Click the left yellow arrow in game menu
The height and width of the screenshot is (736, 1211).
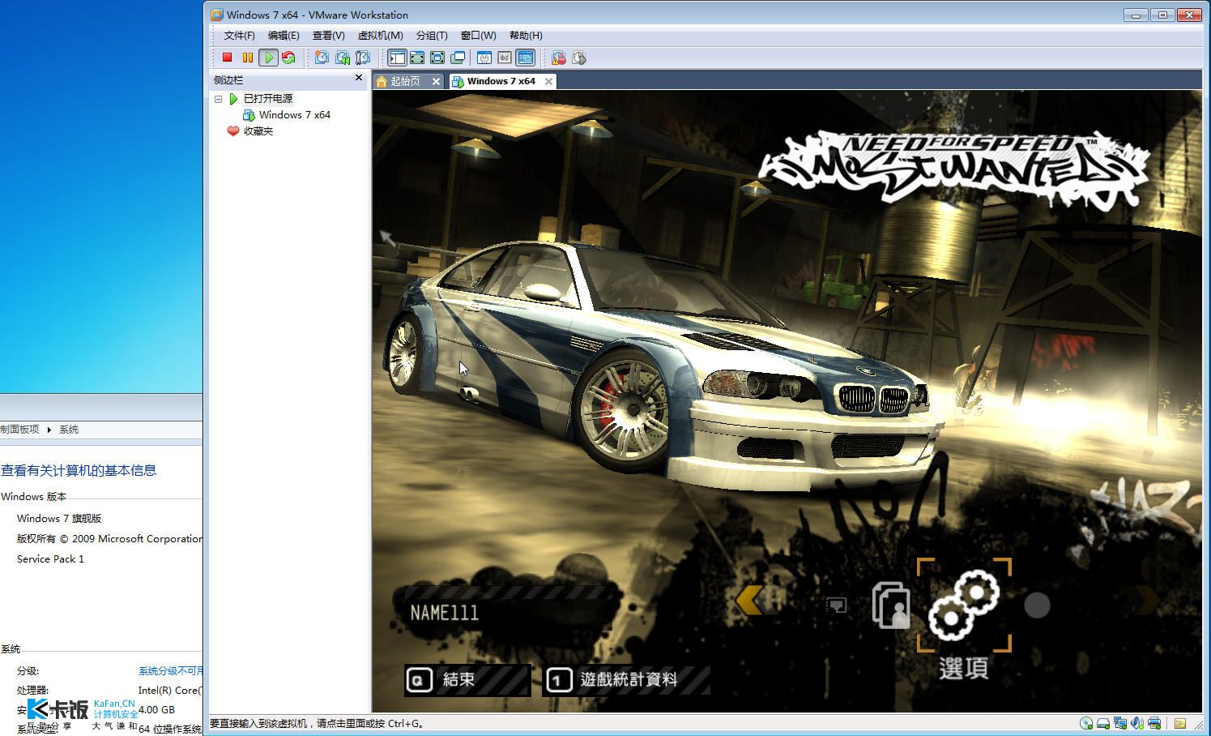(x=751, y=601)
